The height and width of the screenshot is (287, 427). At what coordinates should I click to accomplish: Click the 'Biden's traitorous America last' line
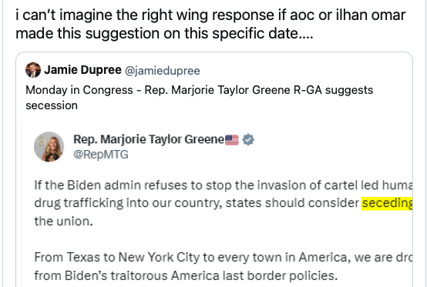tap(186, 275)
